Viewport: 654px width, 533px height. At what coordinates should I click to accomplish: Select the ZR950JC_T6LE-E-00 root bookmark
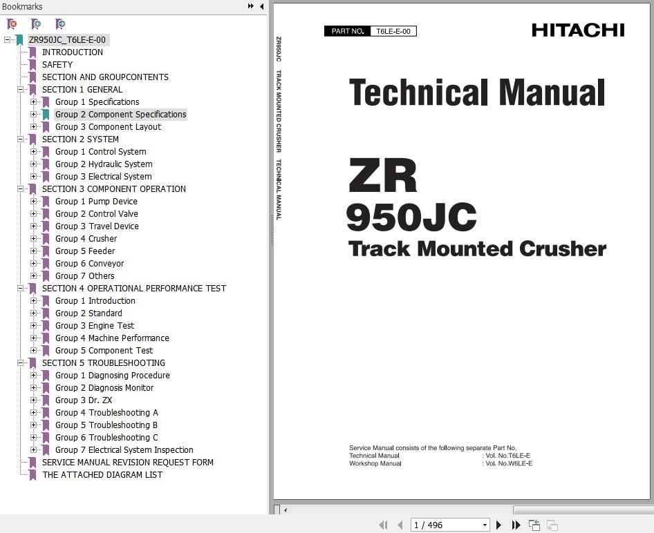[x=67, y=40]
